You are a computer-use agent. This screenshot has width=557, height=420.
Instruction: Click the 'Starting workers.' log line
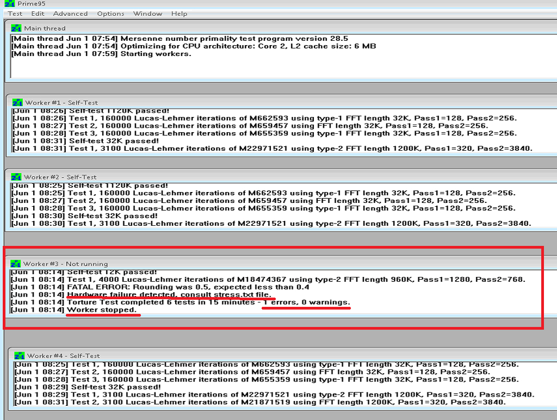pyautogui.click(x=101, y=54)
